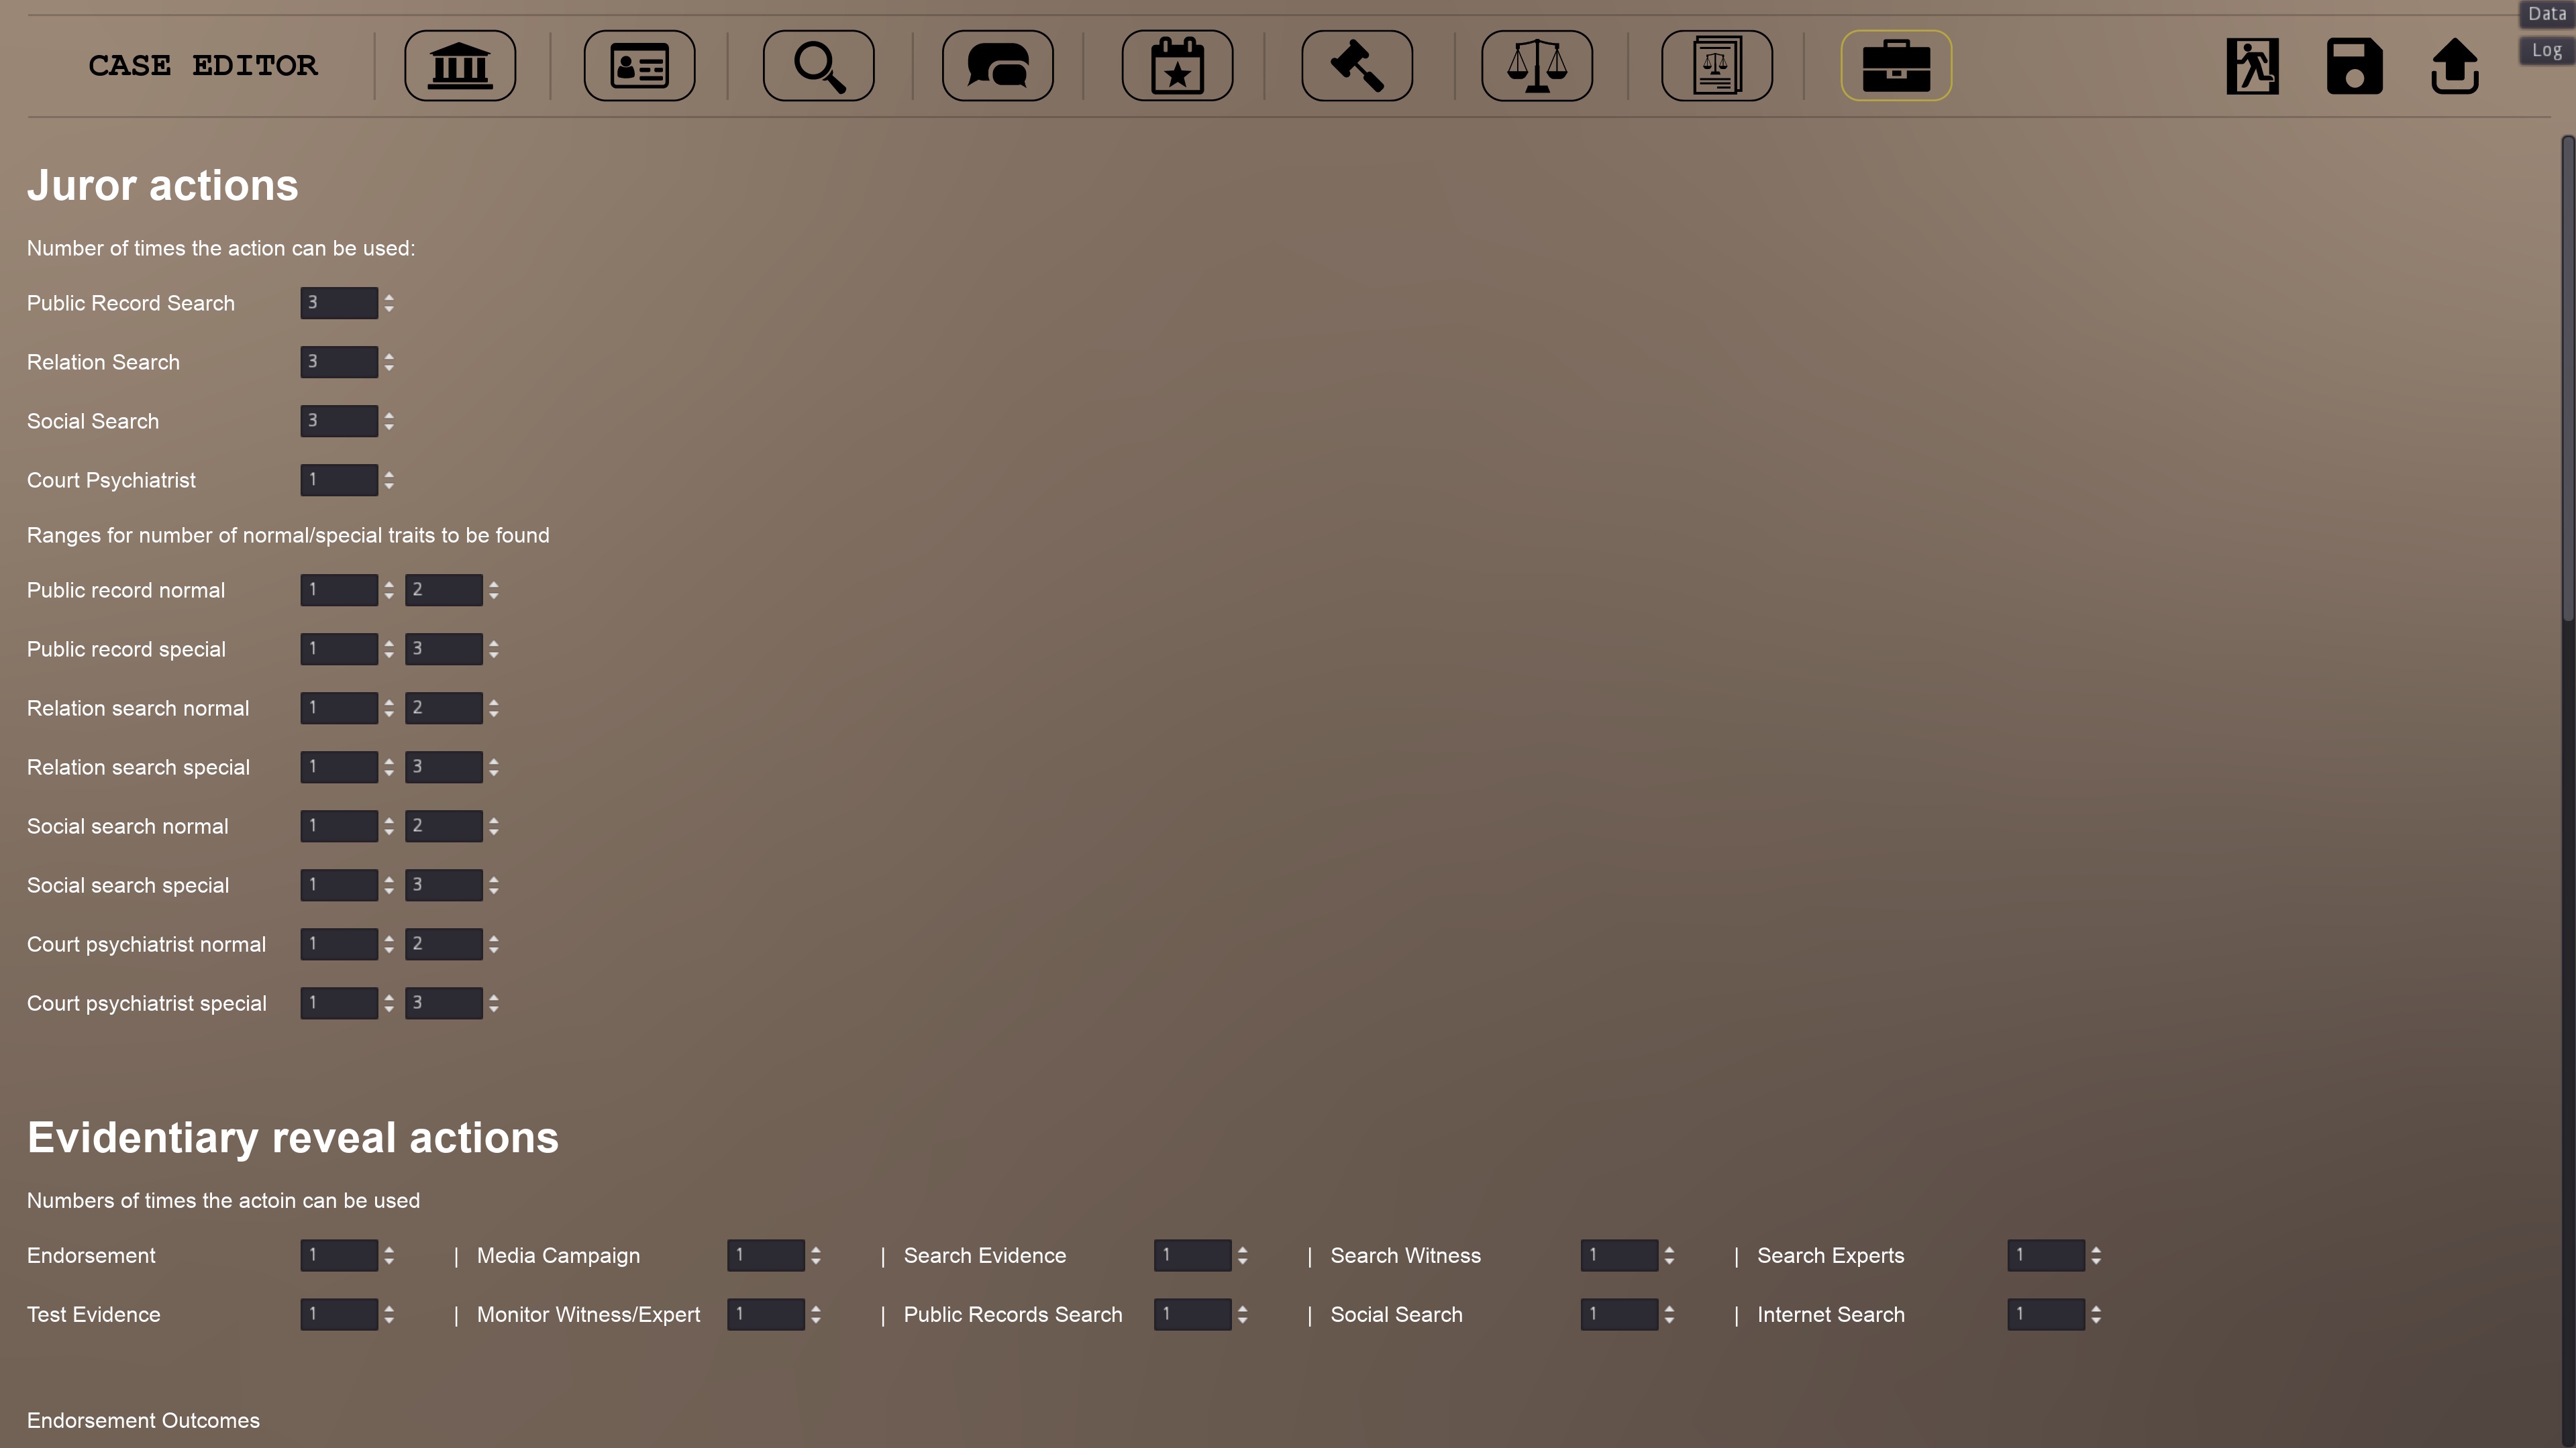
Task: Adjust the Search Witness stepper arrows
Action: 1670,1255
